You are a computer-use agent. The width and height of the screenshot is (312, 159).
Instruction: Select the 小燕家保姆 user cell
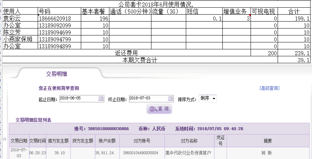click(19, 39)
